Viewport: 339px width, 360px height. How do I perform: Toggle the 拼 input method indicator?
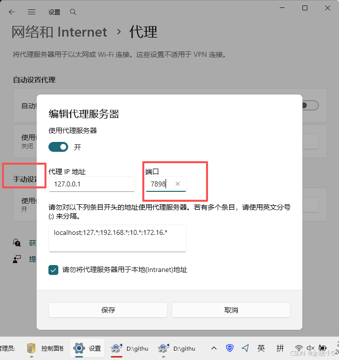pyautogui.click(x=280, y=348)
